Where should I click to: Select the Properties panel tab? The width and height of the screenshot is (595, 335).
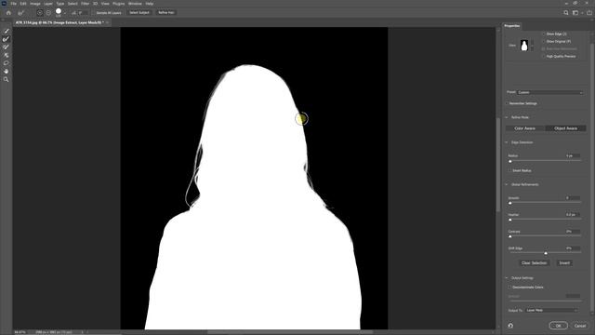click(512, 26)
